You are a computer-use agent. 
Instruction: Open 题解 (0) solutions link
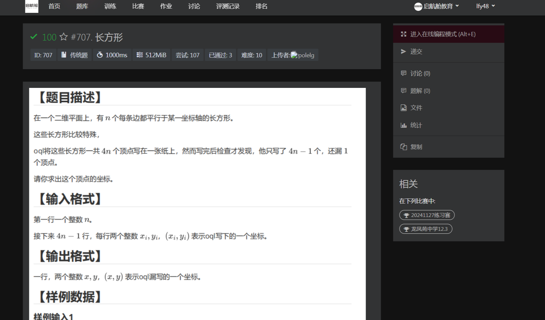[420, 91]
